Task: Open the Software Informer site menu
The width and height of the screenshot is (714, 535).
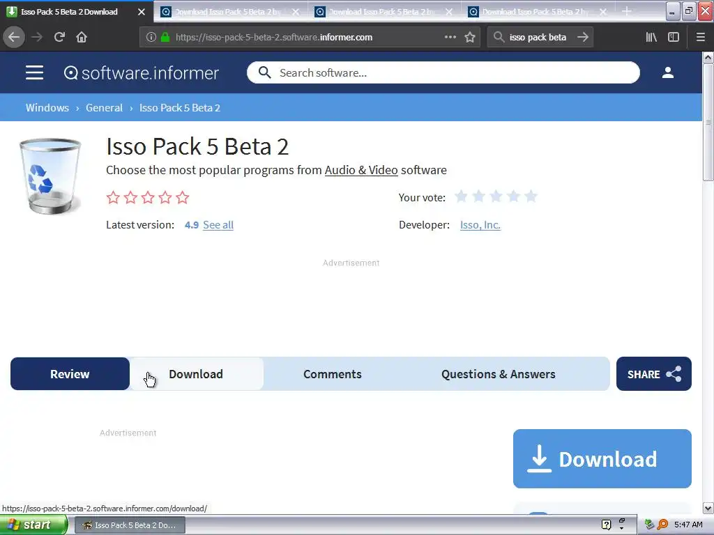Action: pos(35,72)
